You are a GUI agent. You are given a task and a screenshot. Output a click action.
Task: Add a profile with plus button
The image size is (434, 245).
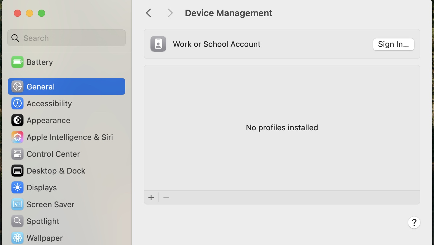coord(151,197)
